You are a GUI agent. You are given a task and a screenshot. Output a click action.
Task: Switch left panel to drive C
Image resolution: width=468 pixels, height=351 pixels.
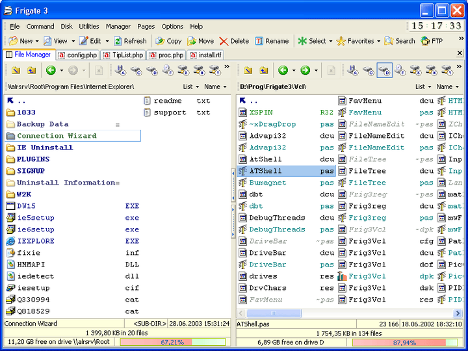pos(136,70)
